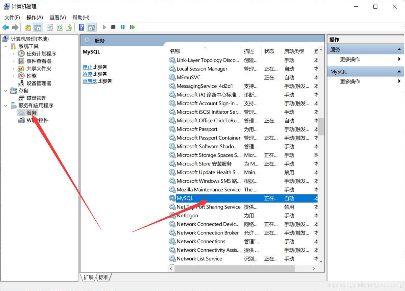Collapse the 服务和应用程序 tree node

[x=6, y=106]
